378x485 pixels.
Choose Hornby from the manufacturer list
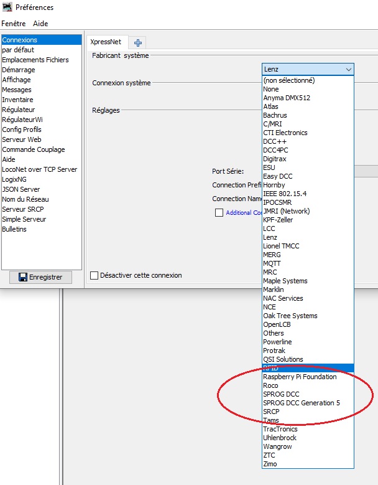click(308, 185)
